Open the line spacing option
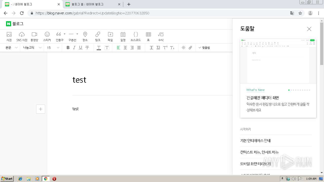Screen dimensions: 324x182 pyautogui.click(x=151, y=48)
